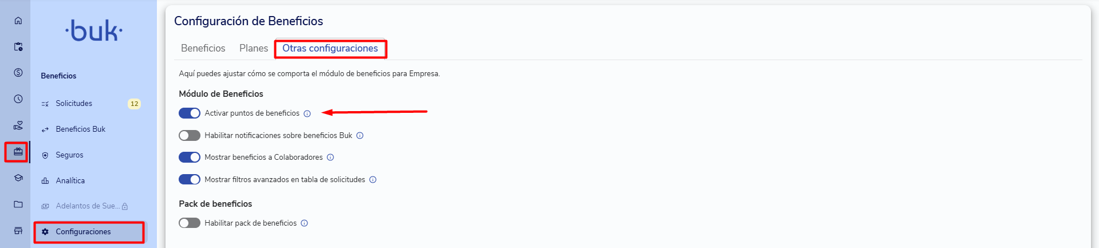Click info icon beside Habilitar pack de beneficios
1099x248 pixels.
(x=305, y=223)
